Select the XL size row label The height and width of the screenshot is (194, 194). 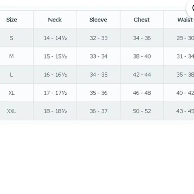click(12, 93)
